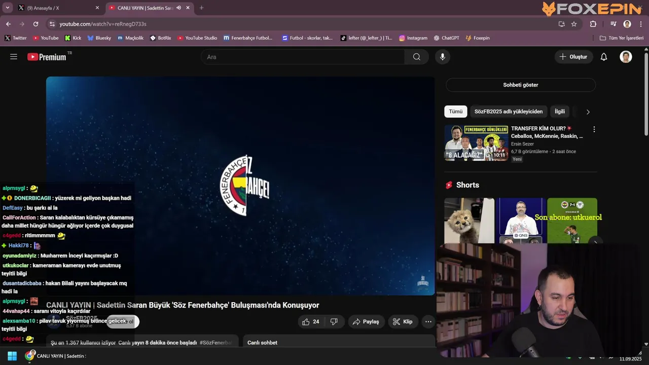Bookmark this page with the star
649x365 pixels.
(x=574, y=24)
